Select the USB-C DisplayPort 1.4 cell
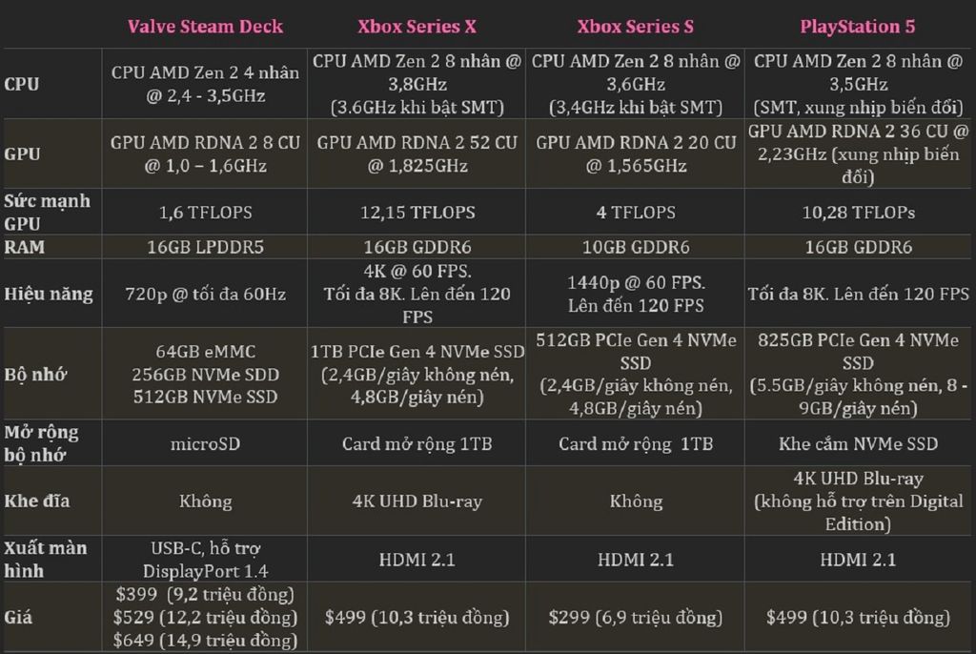This screenshot has height=654, width=976. [206, 560]
